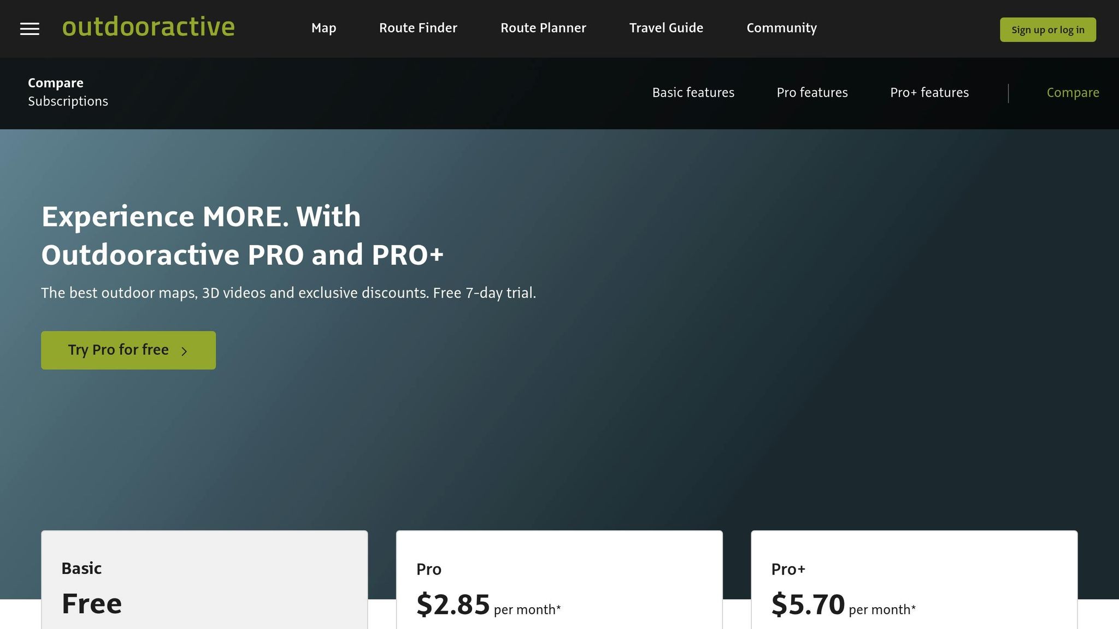This screenshot has height=629, width=1119.
Task: Visit the Community section
Action: click(781, 28)
